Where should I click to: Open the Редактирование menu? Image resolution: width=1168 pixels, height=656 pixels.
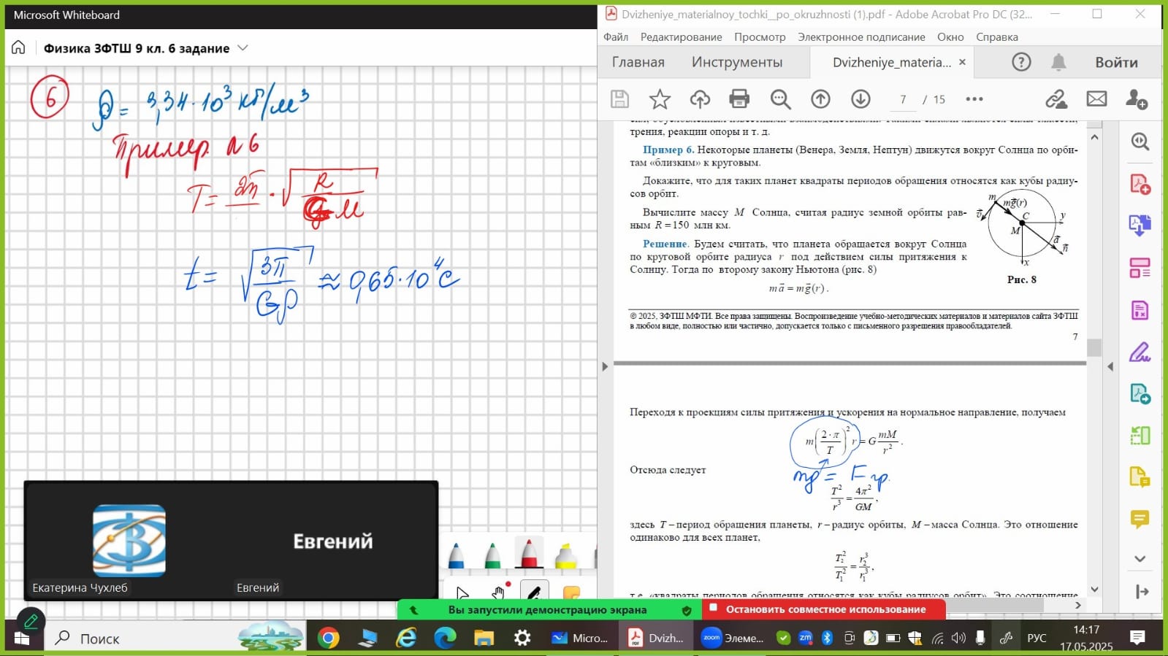(681, 37)
